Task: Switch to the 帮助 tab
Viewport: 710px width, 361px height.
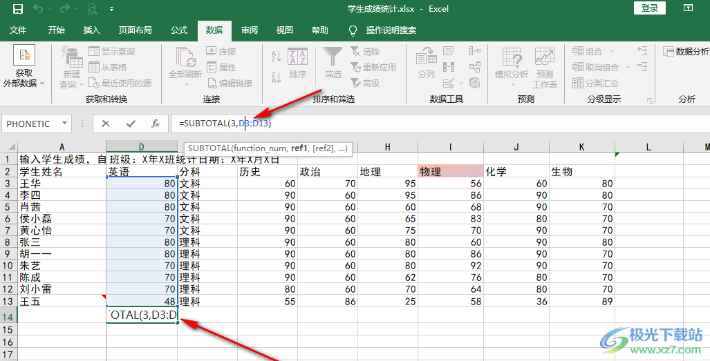Action: tap(320, 30)
